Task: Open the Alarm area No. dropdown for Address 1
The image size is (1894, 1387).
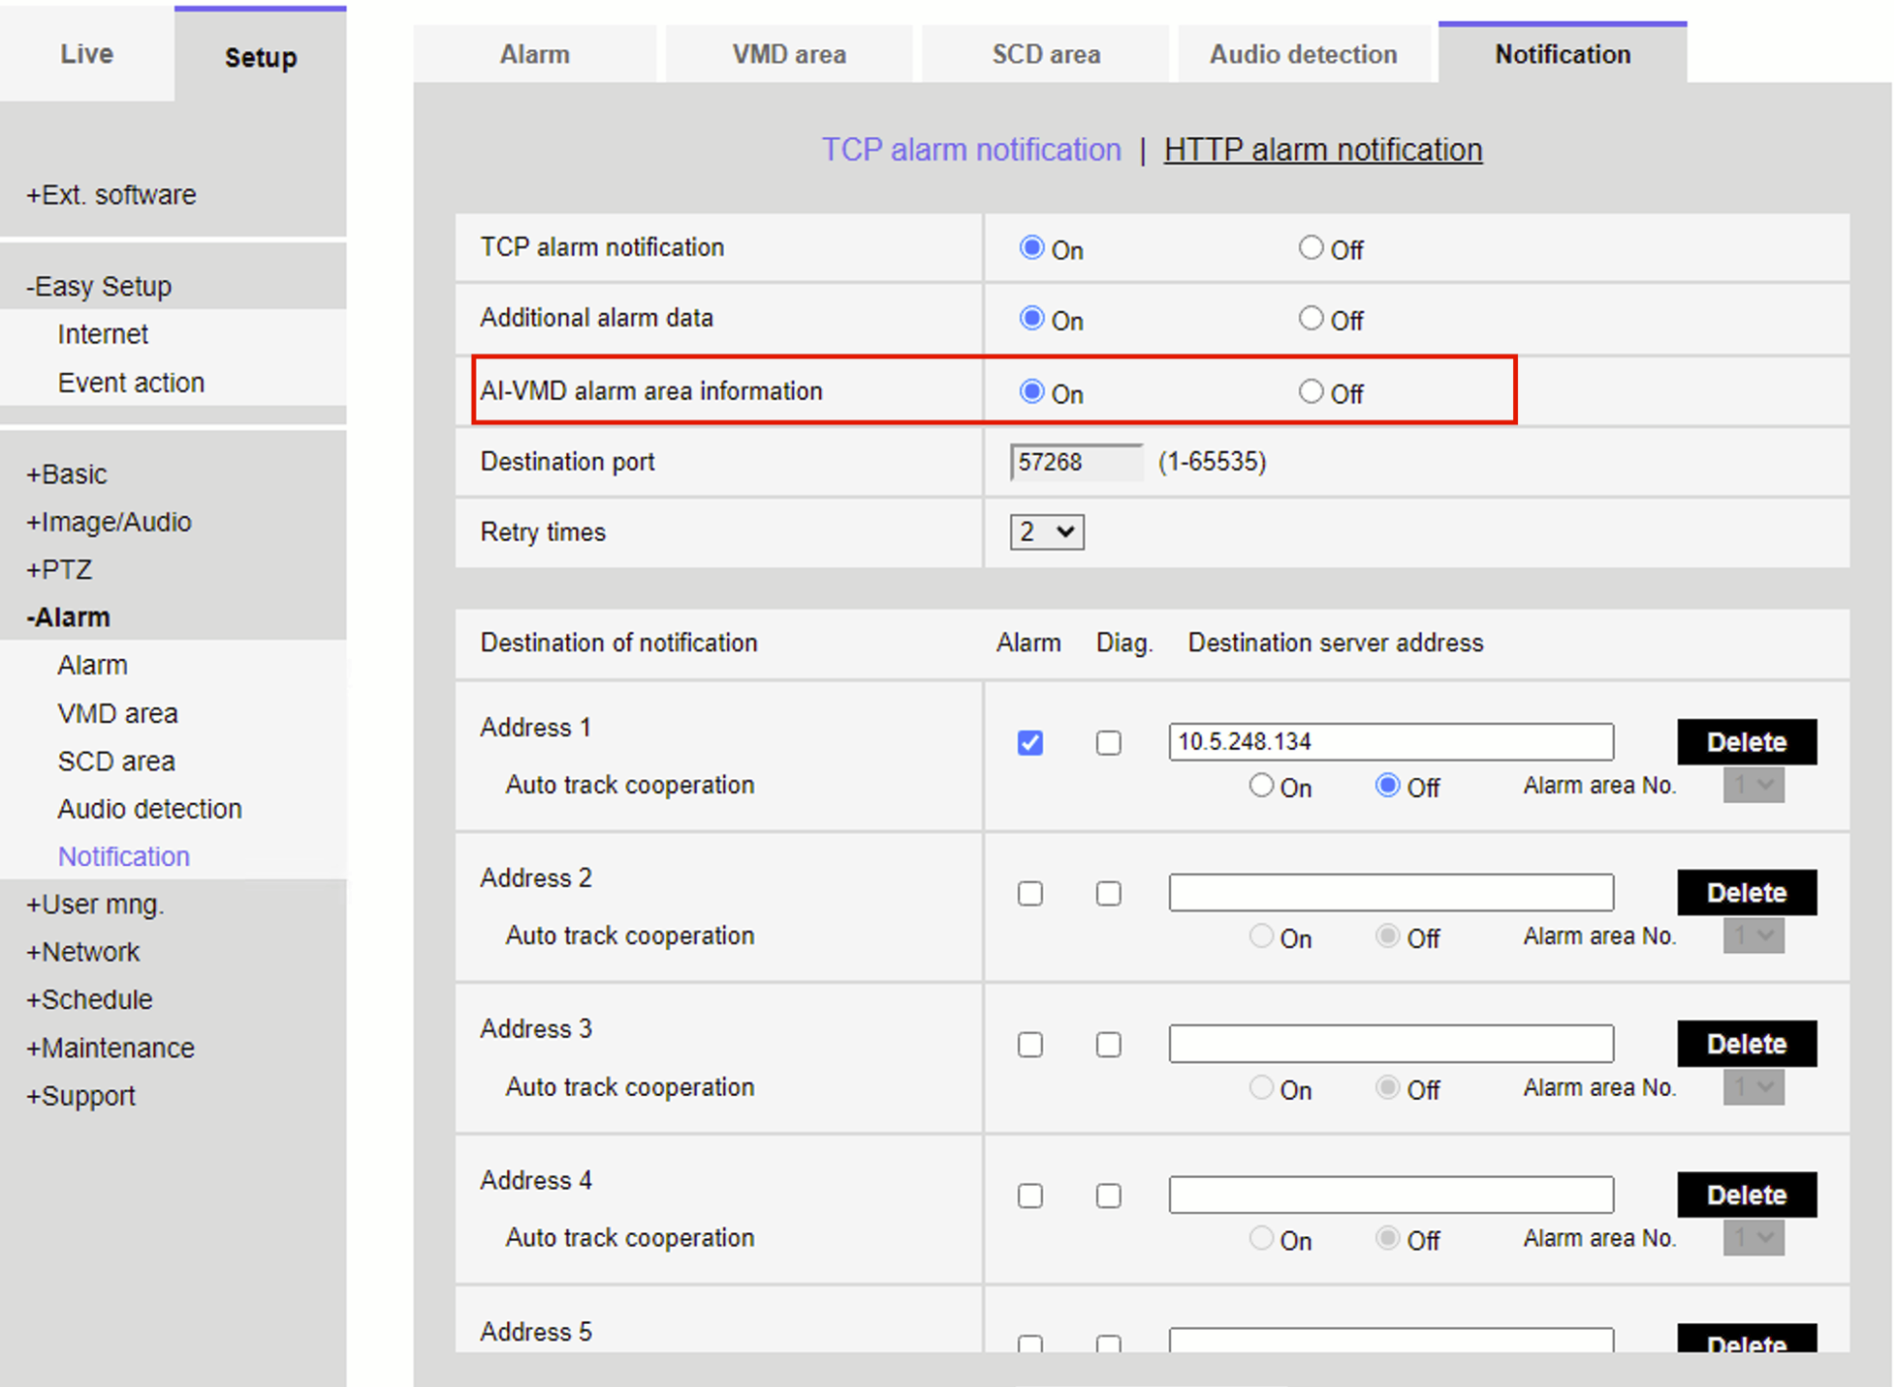Action: point(1753,785)
